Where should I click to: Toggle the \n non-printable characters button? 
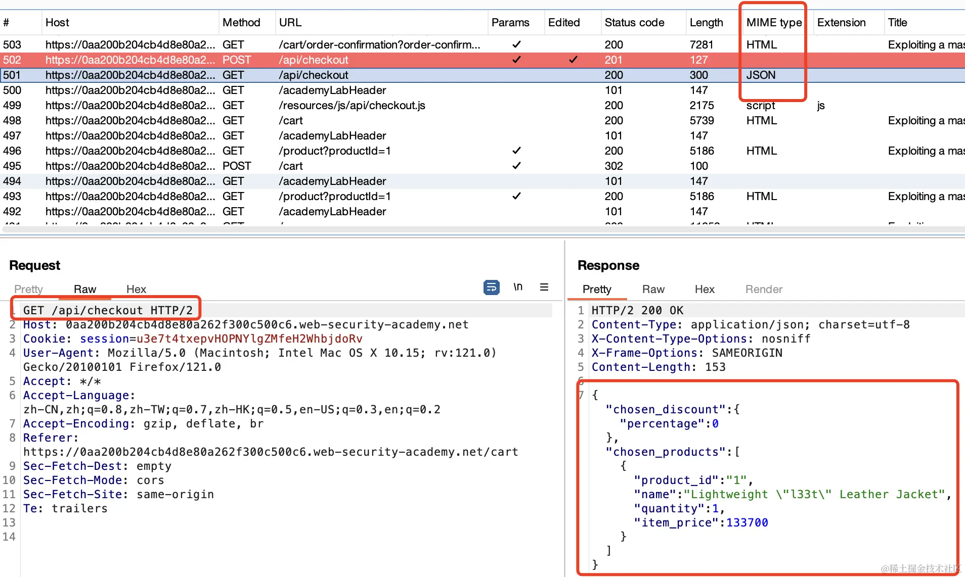pos(518,287)
